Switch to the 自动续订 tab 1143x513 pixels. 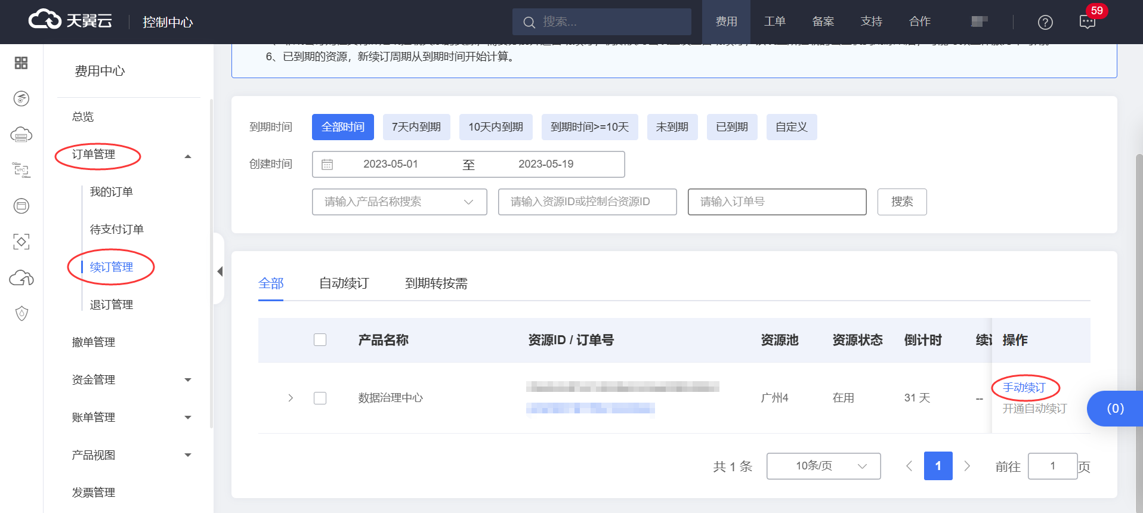click(344, 283)
